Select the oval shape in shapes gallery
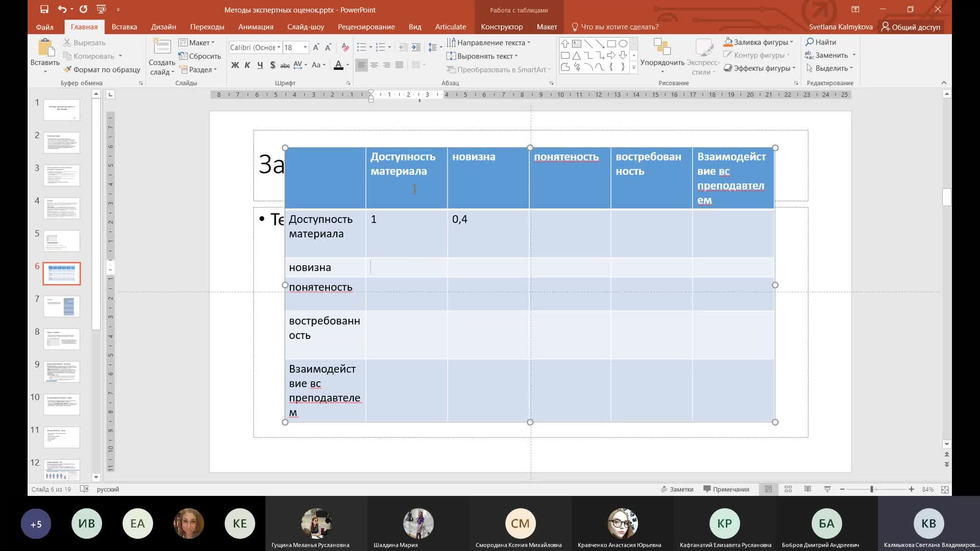This screenshot has height=551, width=980. click(x=623, y=44)
